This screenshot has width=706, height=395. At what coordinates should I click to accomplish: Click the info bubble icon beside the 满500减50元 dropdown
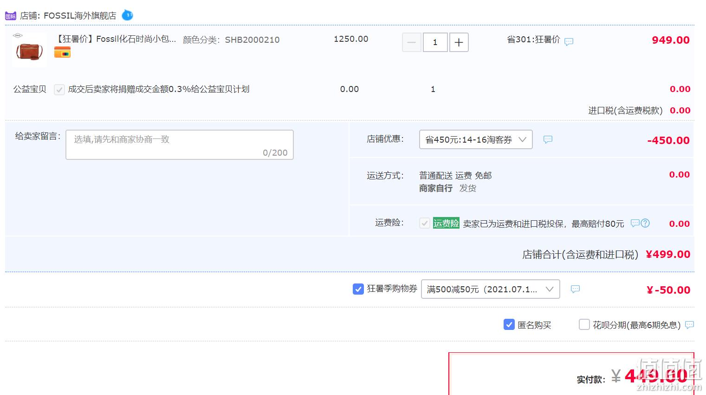(575, 289)
